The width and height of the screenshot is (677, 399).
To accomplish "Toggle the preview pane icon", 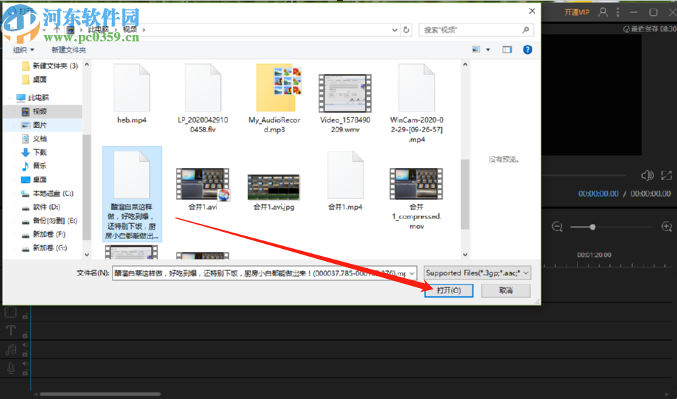I will [507, 50].
